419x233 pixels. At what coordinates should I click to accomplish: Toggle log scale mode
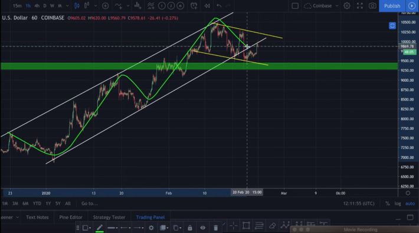(398, 204)
